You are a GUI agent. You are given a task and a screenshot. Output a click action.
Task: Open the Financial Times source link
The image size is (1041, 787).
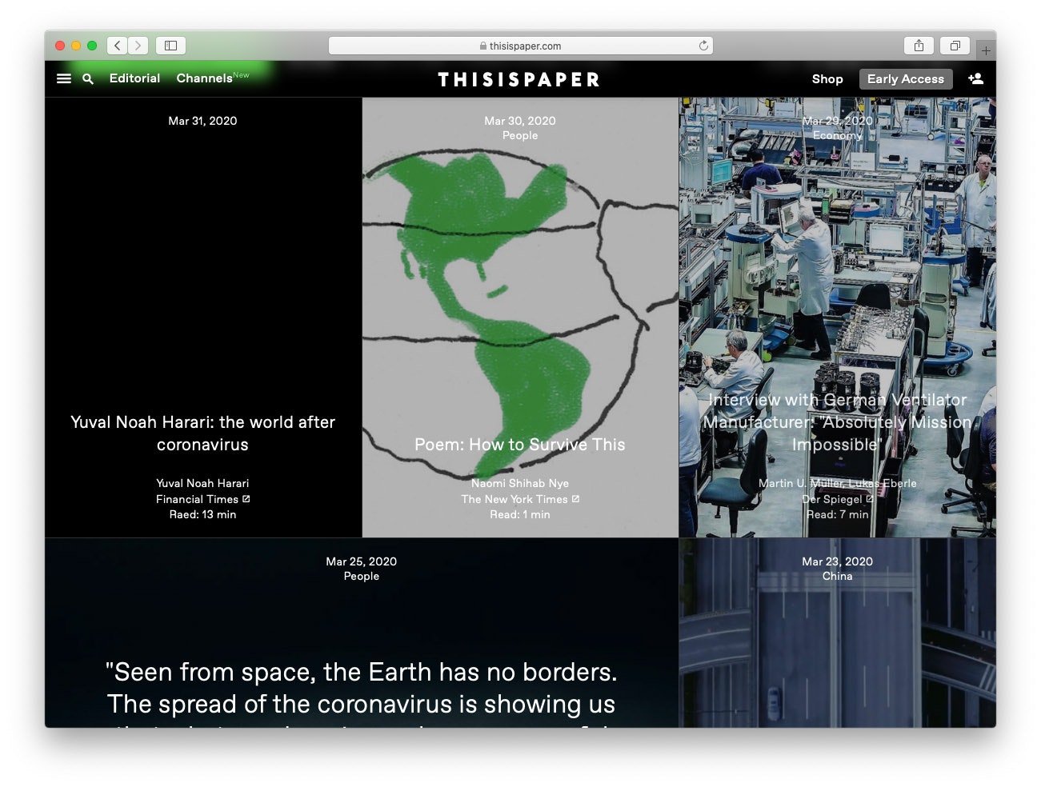pos(202,498)
